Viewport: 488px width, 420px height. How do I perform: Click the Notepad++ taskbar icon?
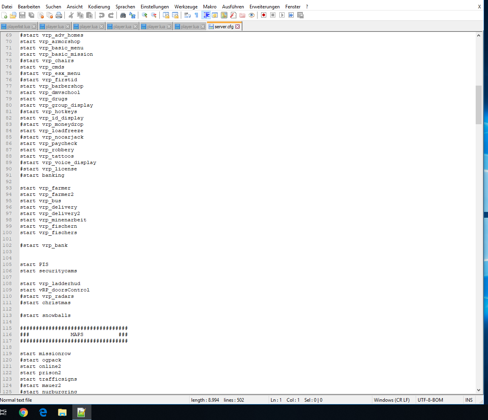82,412
